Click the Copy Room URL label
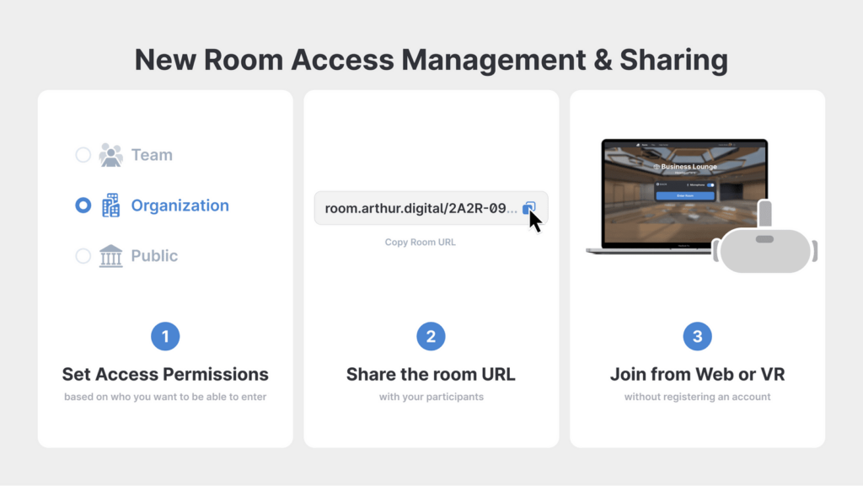 (x=420, y=242)
